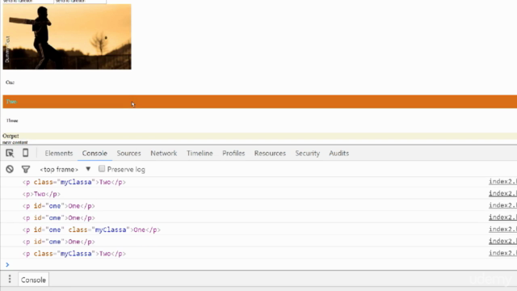Open the Resources tab

click(270, 153)
